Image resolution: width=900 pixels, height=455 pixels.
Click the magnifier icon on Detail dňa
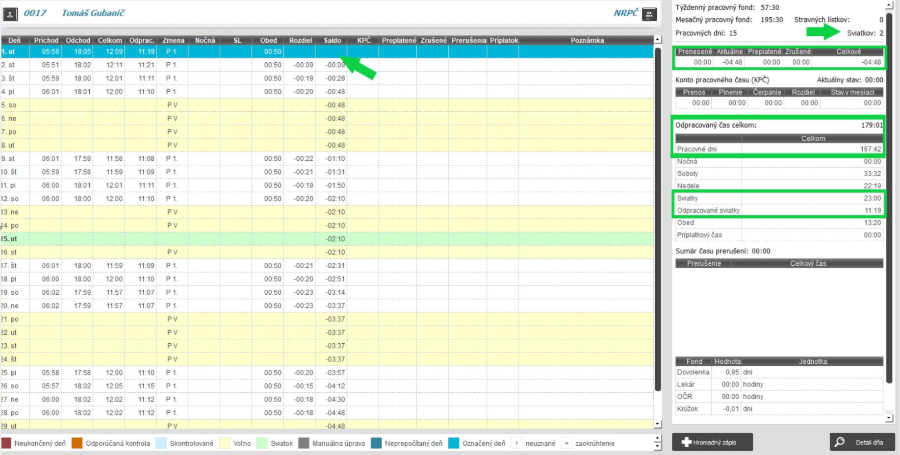pos(840,442)
